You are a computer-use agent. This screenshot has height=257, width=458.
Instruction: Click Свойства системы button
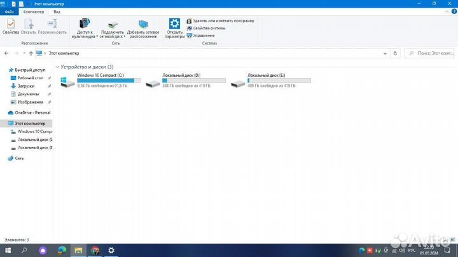click(209, 28)
